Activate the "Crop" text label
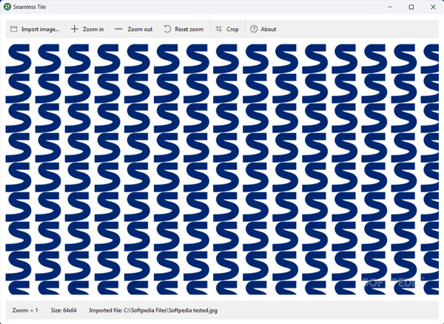Viewport: 444px width, 324px height. tap(232, 29)
